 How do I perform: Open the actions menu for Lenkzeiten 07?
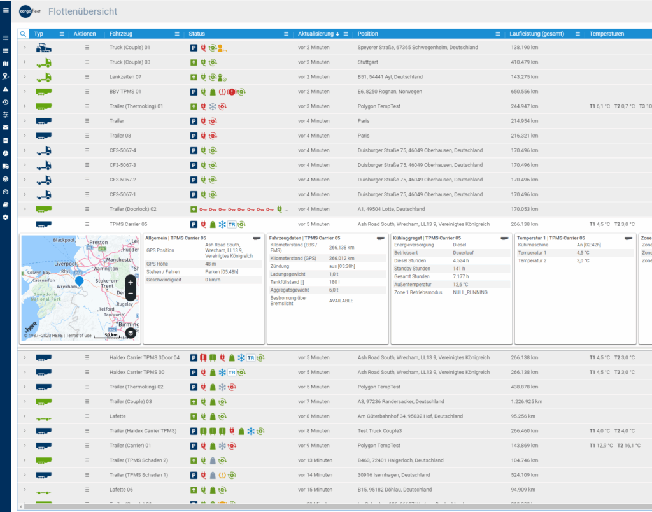[87, 77]
